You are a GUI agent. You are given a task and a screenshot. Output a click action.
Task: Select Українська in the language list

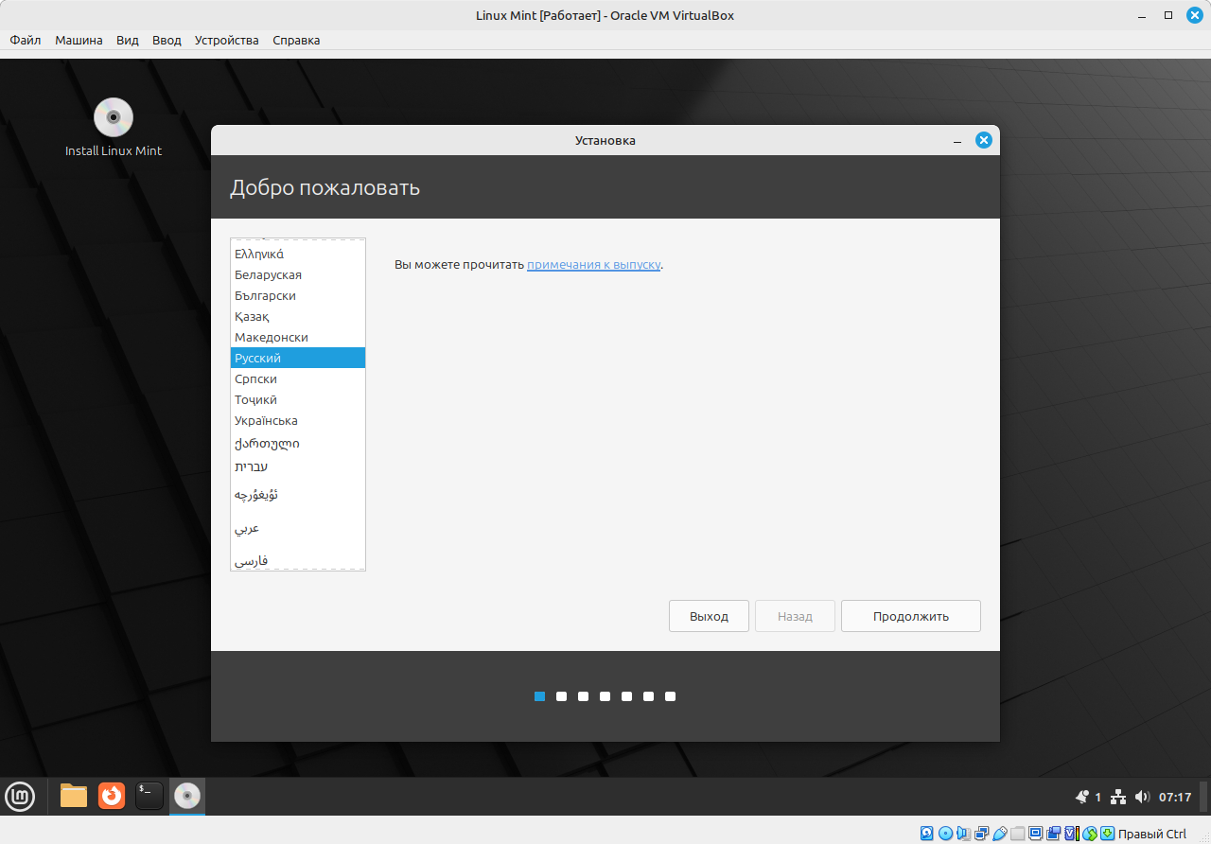click(x=298, y=420)
